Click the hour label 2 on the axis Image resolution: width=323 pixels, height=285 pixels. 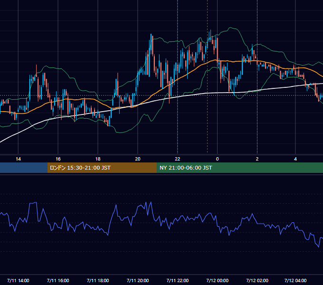[x=257, y=159]
